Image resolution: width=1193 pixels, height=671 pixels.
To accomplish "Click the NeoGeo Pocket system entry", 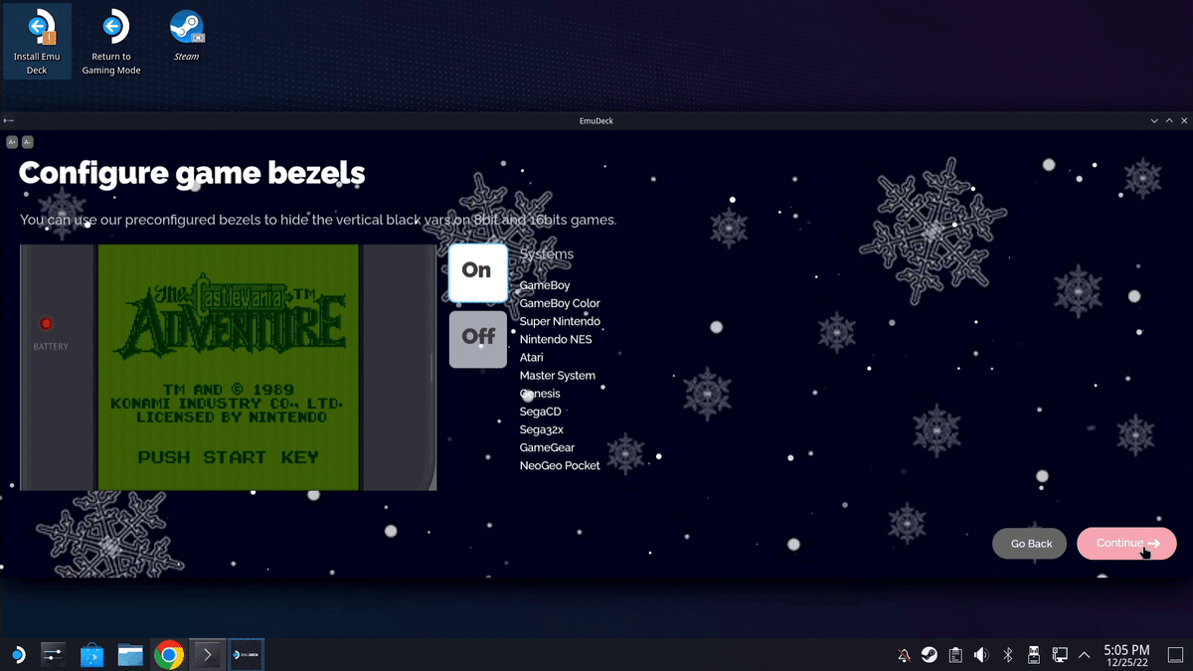I will tap(560, 465).
